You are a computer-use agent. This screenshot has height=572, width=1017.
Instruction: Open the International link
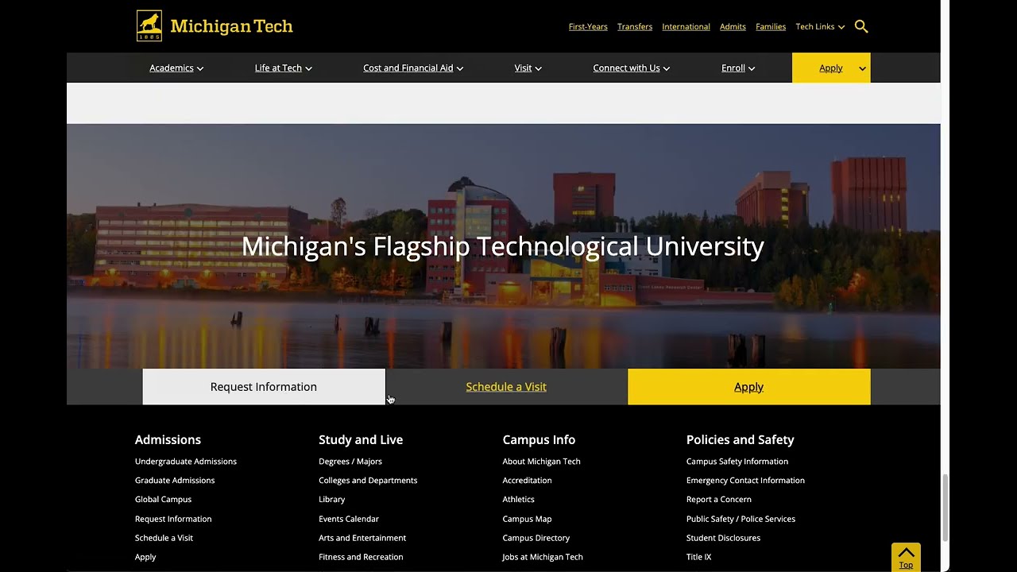pos(686,27)
